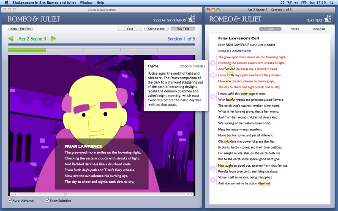Click the M marker beside the 'From forth day's path' line
The image size is (338, 211).
[x=213, y=75]
